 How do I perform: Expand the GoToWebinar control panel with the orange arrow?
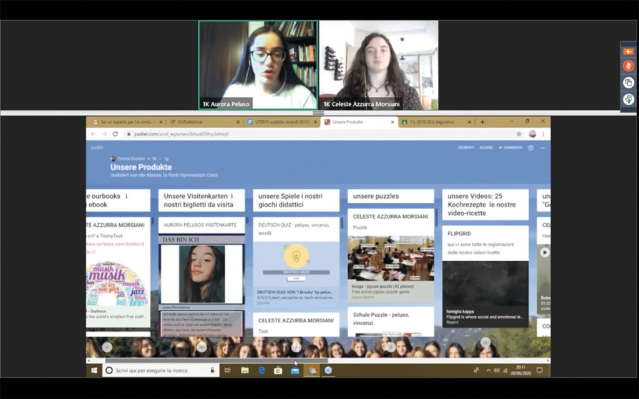coord(628,52)
